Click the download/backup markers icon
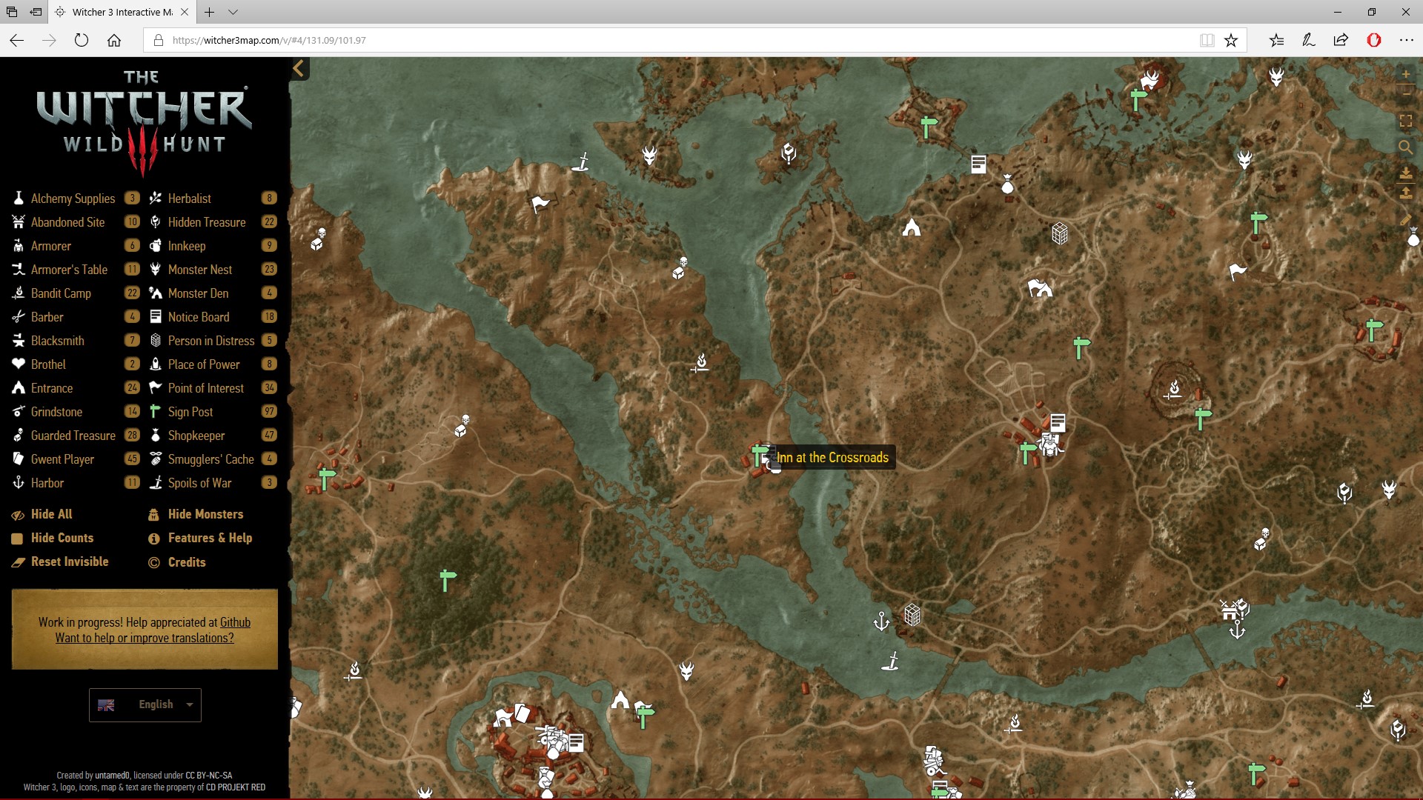The image size is (1423, 800). tap(1405, 173)
